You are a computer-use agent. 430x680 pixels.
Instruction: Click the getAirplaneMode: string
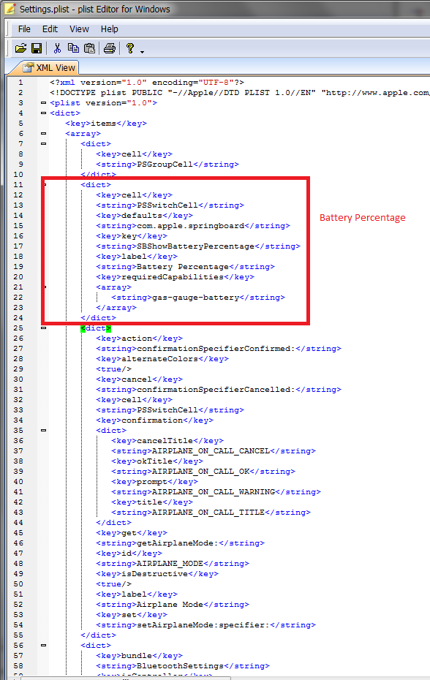point(178,543)
